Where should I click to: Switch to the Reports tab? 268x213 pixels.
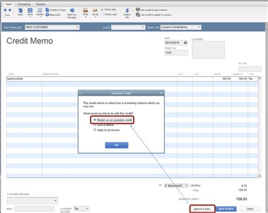(x=41, y=4)
